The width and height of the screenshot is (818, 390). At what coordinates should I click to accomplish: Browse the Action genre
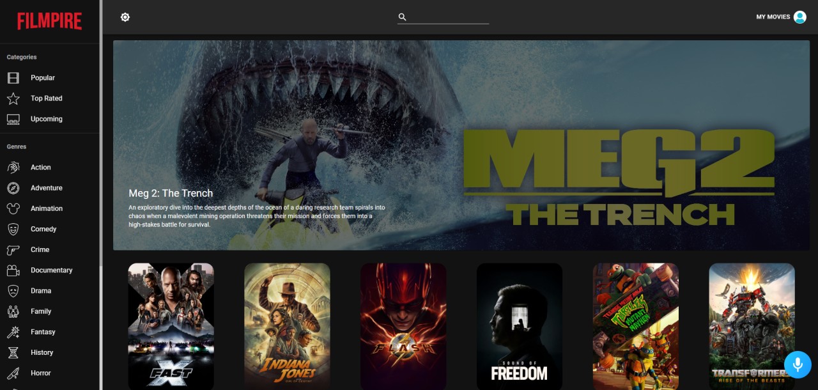coord(50,168)
